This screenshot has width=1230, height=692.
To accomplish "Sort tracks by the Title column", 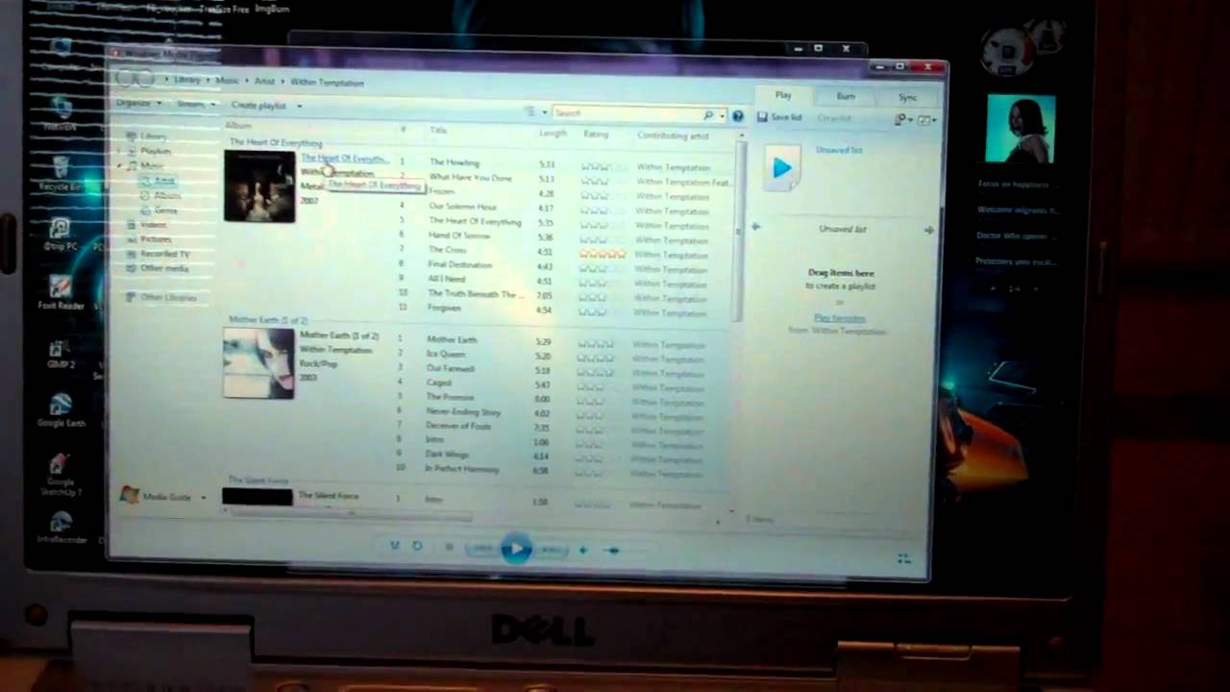I will (x=439, y=131).
